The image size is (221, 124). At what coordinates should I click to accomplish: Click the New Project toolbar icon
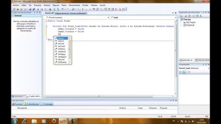click(x=14, y=9)
